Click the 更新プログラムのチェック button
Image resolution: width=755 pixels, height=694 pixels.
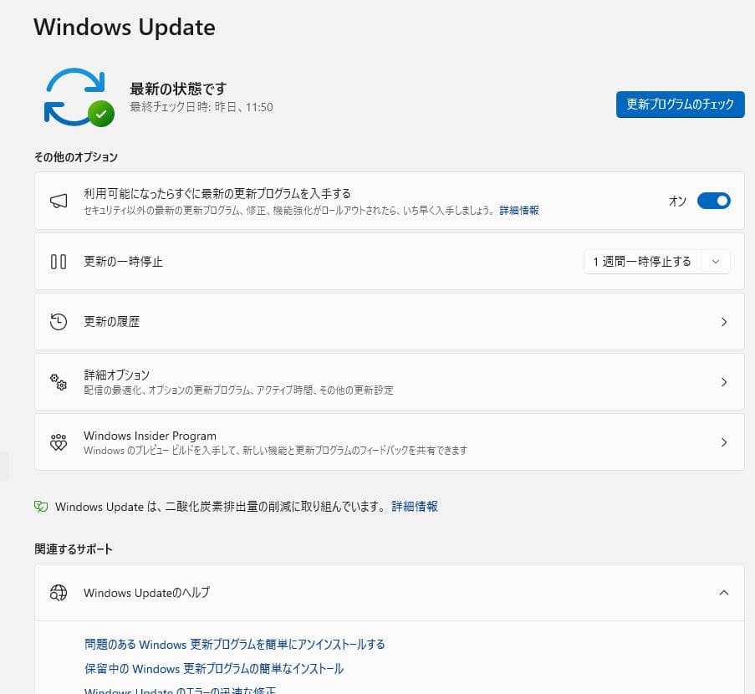[680, 105]
